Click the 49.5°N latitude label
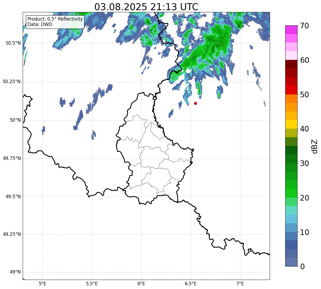321x289 pixels. pyautogui.click(x=13, y=196)
